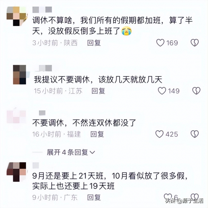Click the chevron next to 展开4条回复

click(92, 153)
